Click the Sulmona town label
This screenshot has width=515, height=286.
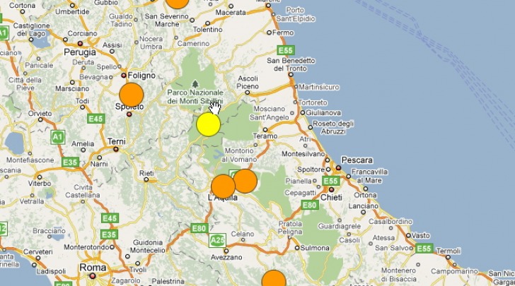[x=315, y=248]
